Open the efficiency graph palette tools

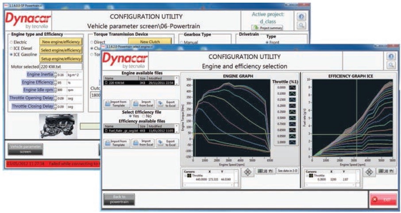point(387,171)
